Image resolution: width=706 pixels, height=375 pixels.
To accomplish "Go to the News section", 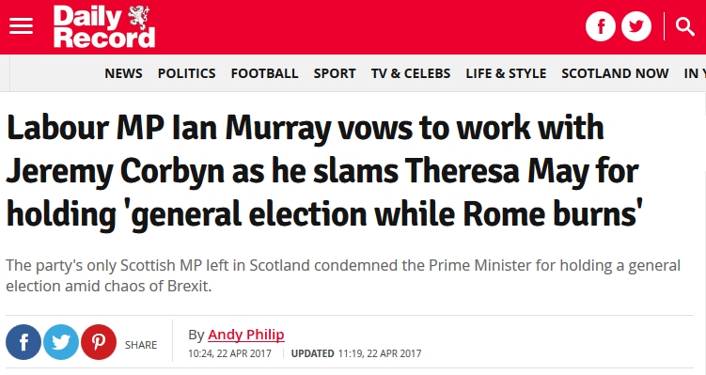I will (x=123, y=73).
